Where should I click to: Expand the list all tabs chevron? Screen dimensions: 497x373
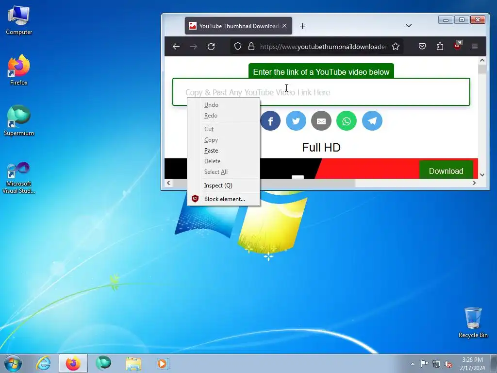tap(409, 26)
